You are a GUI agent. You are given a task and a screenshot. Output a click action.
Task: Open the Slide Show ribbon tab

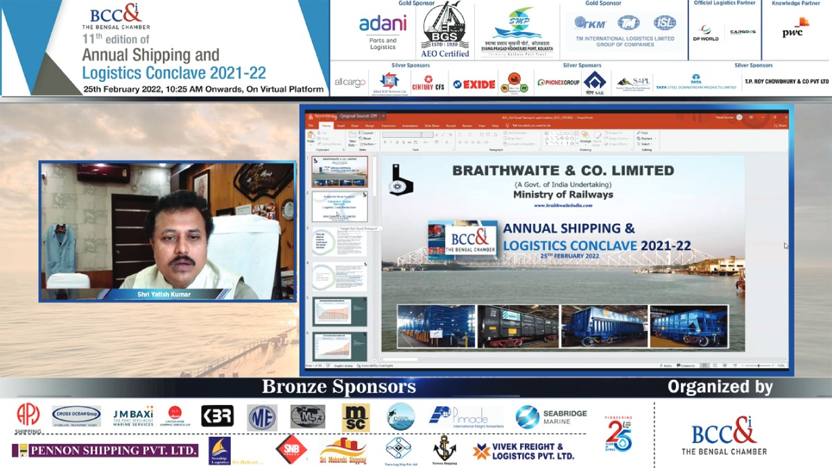432,125
